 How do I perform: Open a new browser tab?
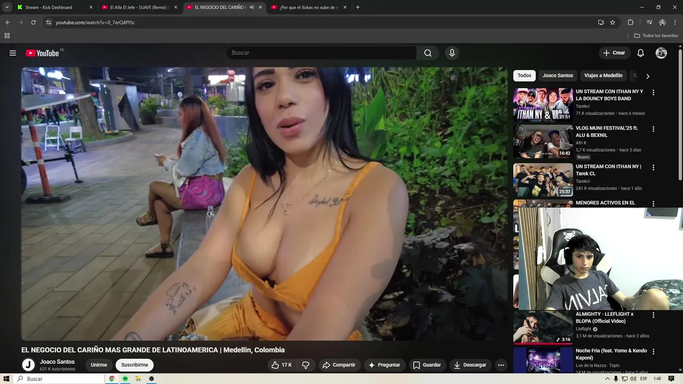358,7
